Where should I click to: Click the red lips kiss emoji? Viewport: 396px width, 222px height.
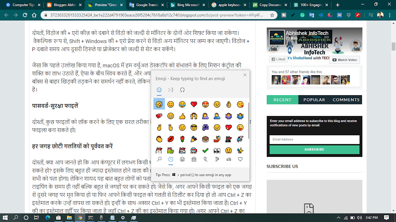171,139
